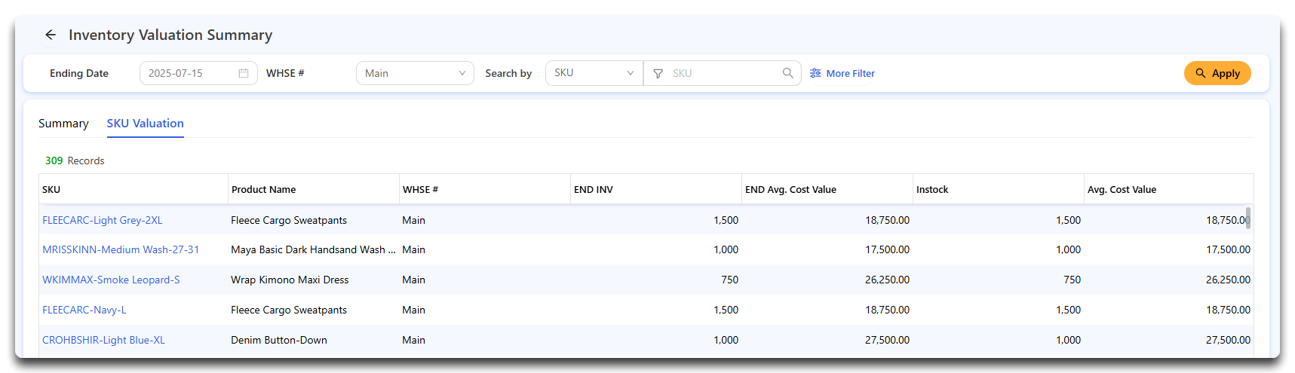Viewport: 1295px width, 373px height.
Task: Click the filter funnel icon
Action: point(658,73)
